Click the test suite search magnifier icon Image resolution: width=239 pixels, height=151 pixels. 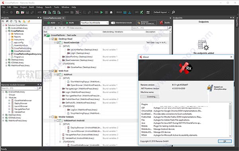(x=170, y=28)
